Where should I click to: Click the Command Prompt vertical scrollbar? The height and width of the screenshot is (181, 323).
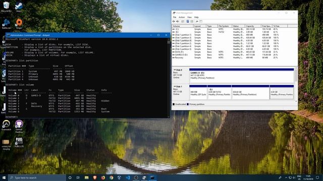pos(169,77)
